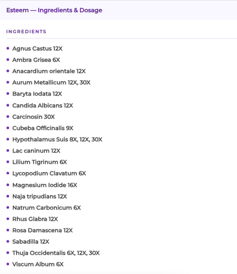Select the Lilium Tigrinum 6X entry
The image size is (237, 274).
pyautogui.click(x=40, y=162)
